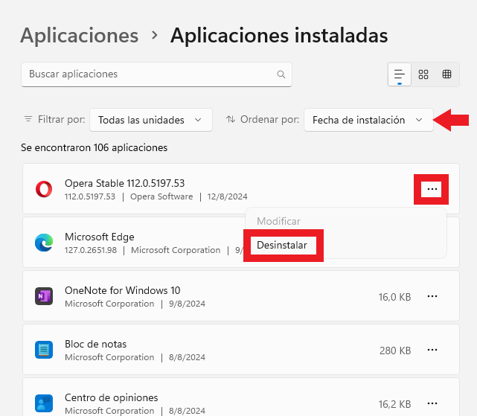Open more options for Opera Stable
The height and width of the screenshot is (416, 477).
[432, 189]
